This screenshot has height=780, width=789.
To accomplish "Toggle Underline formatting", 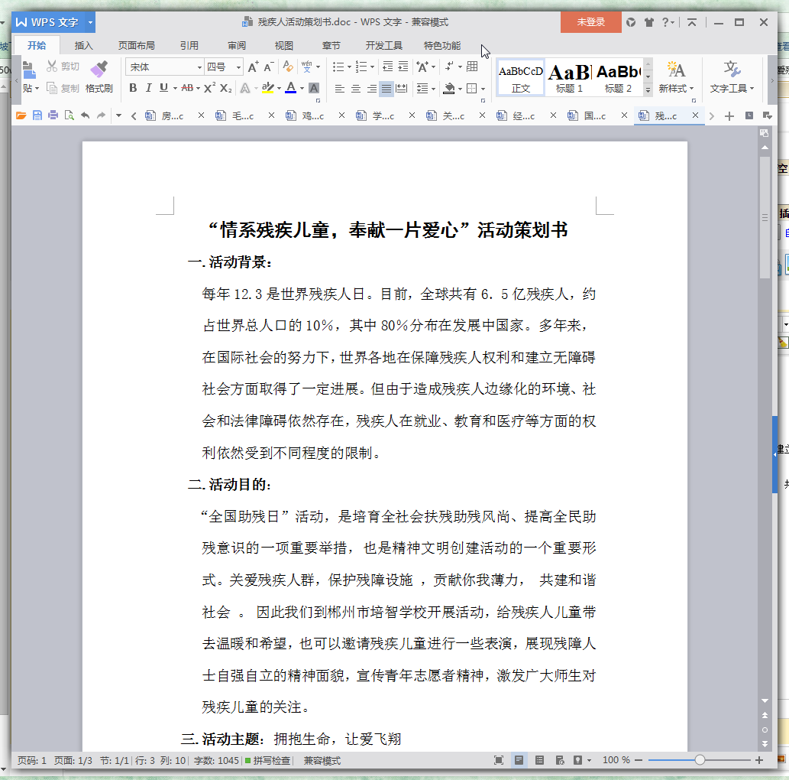I will coord(163,88).
